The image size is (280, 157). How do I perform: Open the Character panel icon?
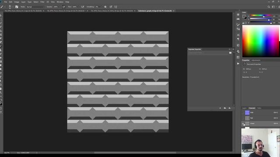[238, 35]
